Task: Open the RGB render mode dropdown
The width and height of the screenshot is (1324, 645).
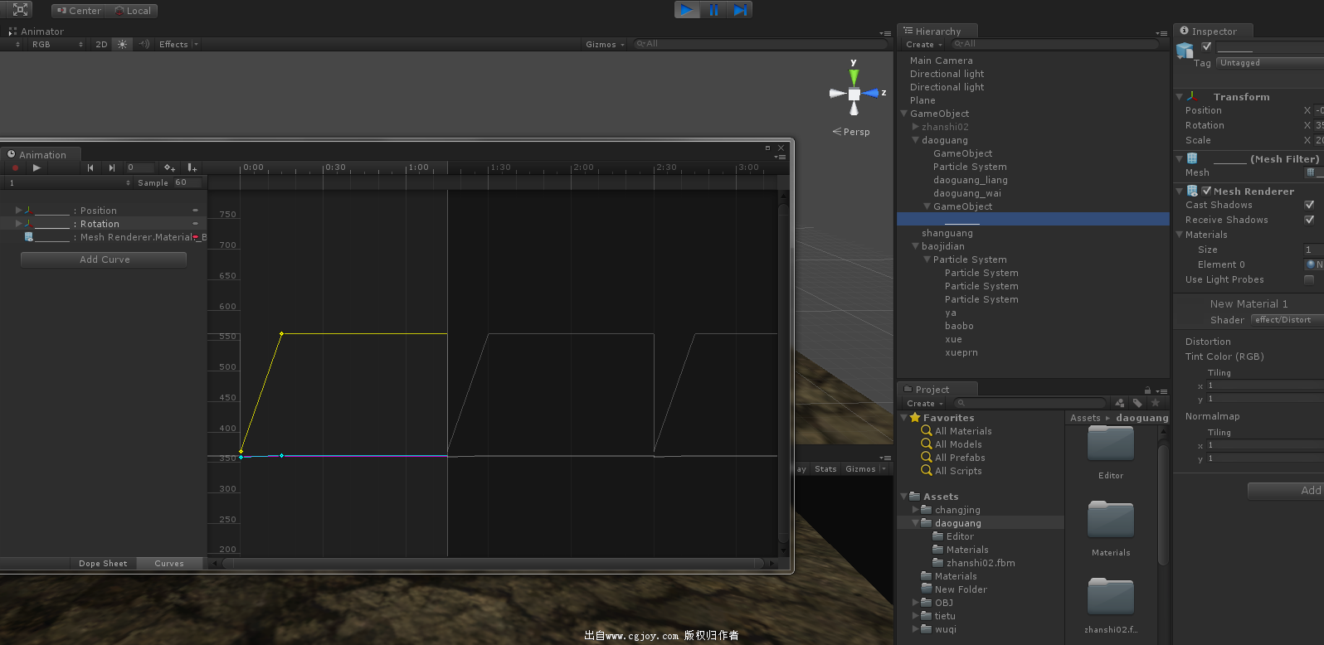Action: (x=57, y=45)
